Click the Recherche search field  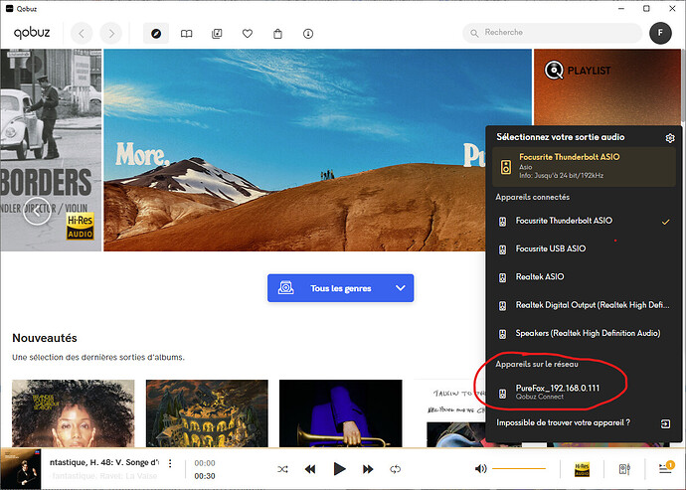pyautogui.click(x=552, y=33)
